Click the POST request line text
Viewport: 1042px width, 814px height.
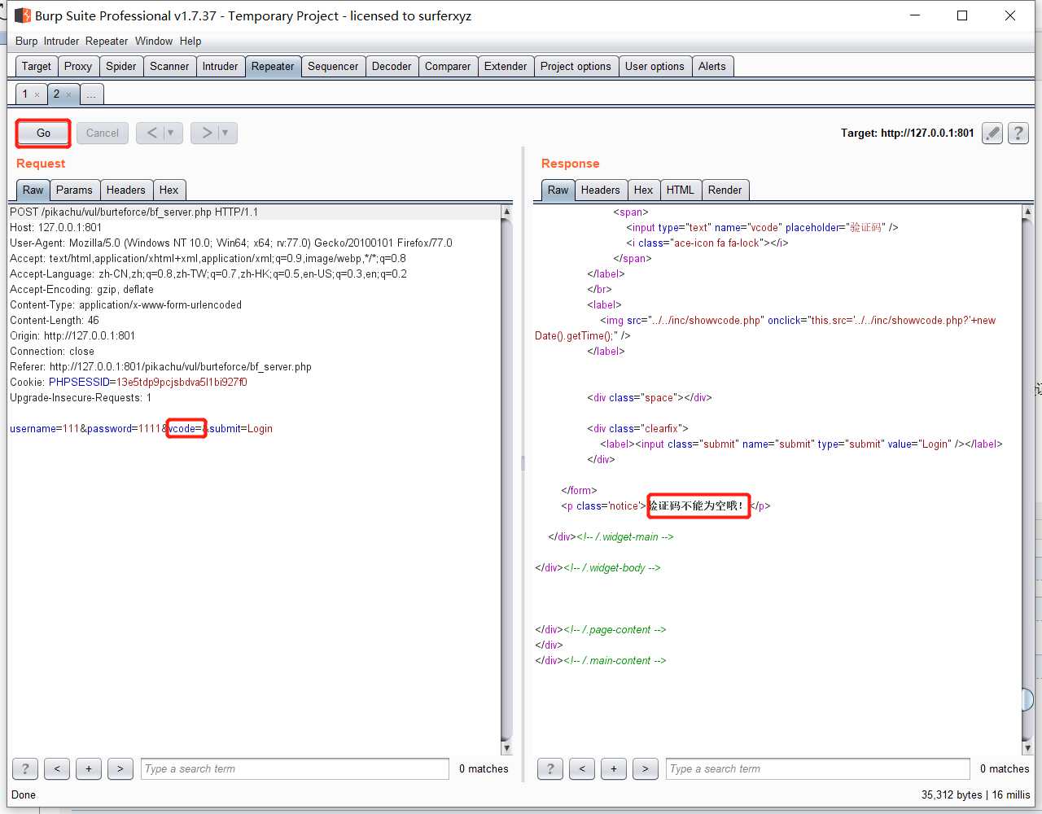point(134,212)
